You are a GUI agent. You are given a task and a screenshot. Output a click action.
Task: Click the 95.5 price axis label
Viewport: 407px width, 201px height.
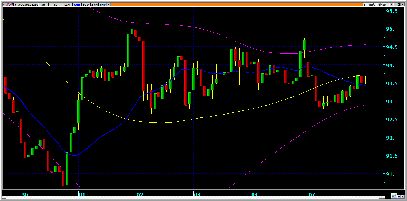[x=392, y=11]
